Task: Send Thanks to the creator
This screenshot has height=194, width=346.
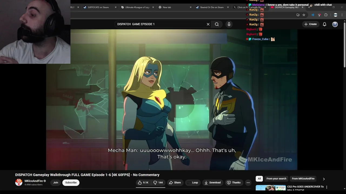Action: (x=234, y=183)
